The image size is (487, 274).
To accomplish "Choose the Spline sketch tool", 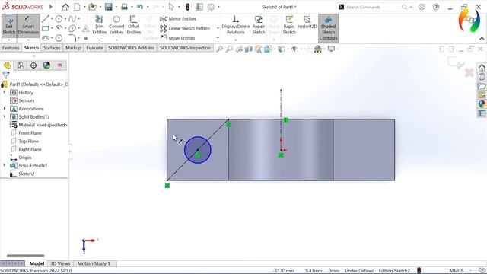I will 72,18.
